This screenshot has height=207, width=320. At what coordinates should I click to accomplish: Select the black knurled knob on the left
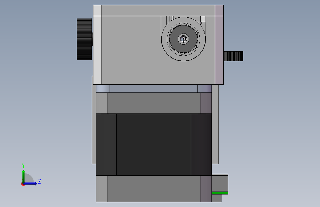(84, 39)
